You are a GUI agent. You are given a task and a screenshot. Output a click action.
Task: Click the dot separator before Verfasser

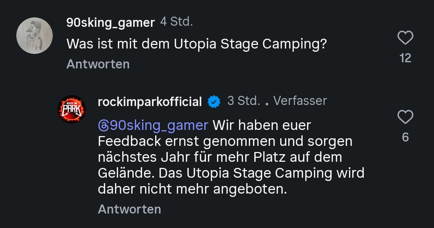coord(267,103)
